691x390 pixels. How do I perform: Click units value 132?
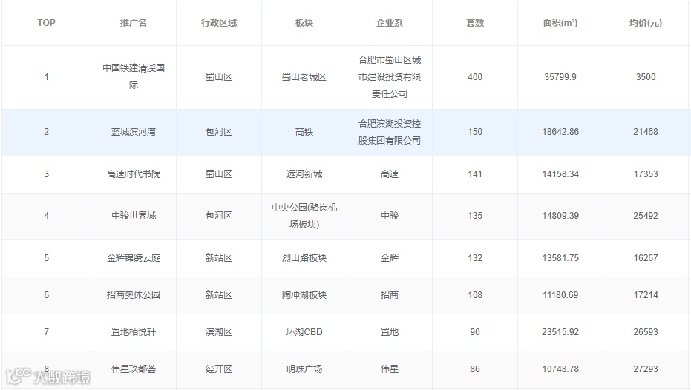[x=475, y=258]
